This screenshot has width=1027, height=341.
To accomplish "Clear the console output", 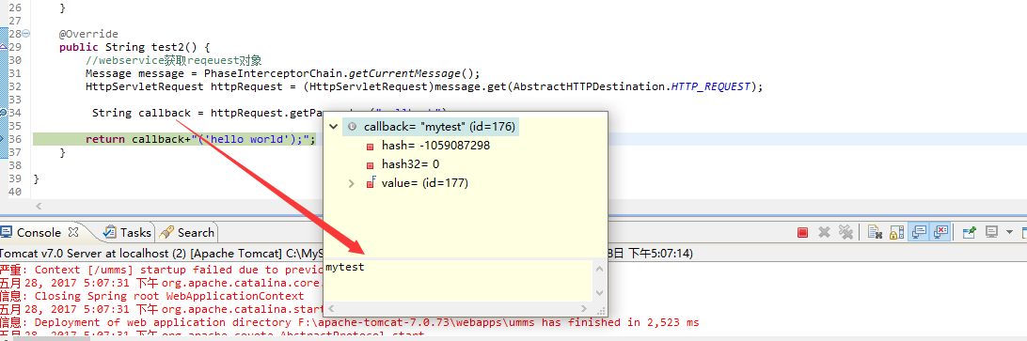I will pos(876,232).
